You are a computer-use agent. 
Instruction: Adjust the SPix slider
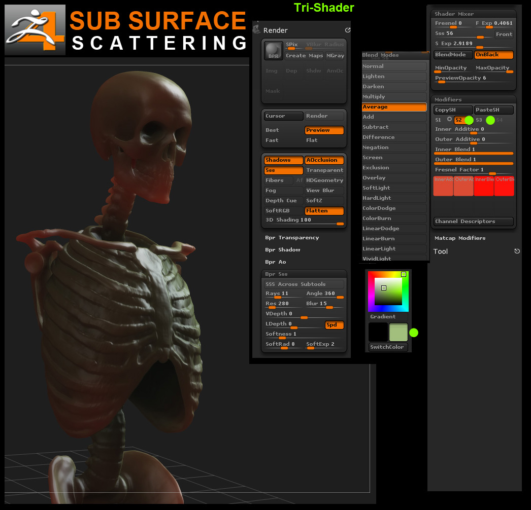click(294, 45)
